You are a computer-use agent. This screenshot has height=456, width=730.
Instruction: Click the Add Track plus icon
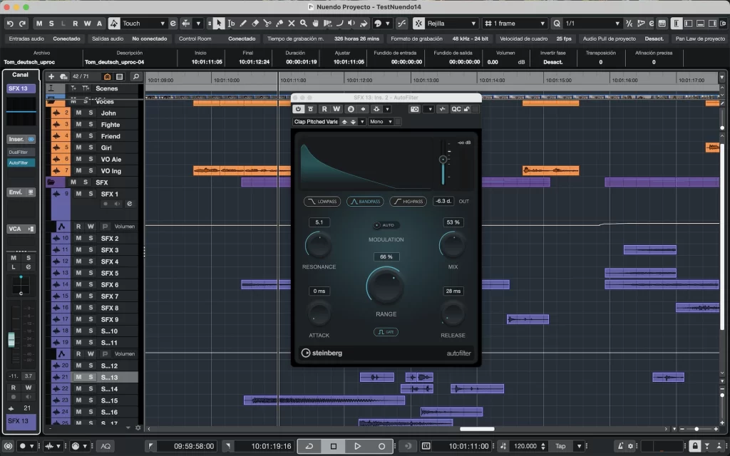51,76
